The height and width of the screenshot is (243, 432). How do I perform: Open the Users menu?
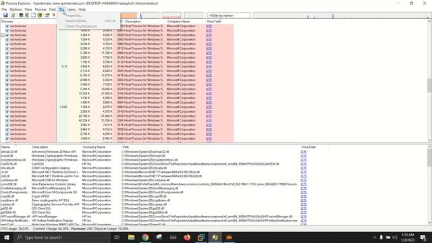pyautogui.click(x=71, y=9)
